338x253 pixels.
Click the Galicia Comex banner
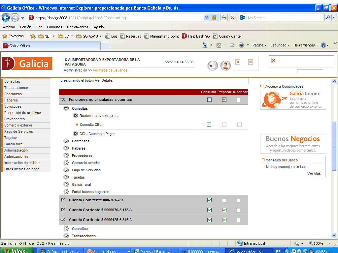click(293, 100)
